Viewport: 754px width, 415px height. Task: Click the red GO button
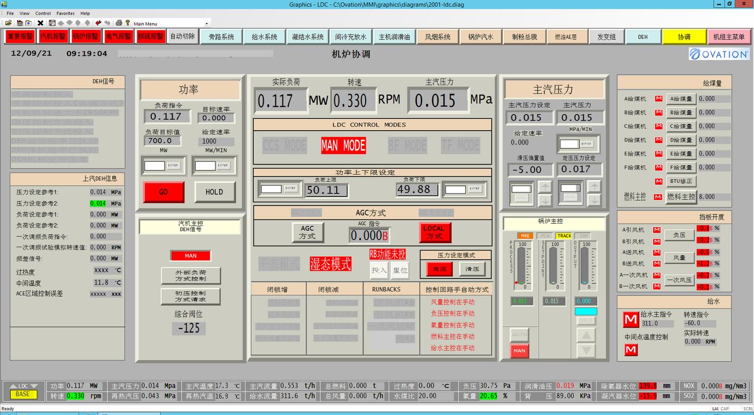coord(163,192)
